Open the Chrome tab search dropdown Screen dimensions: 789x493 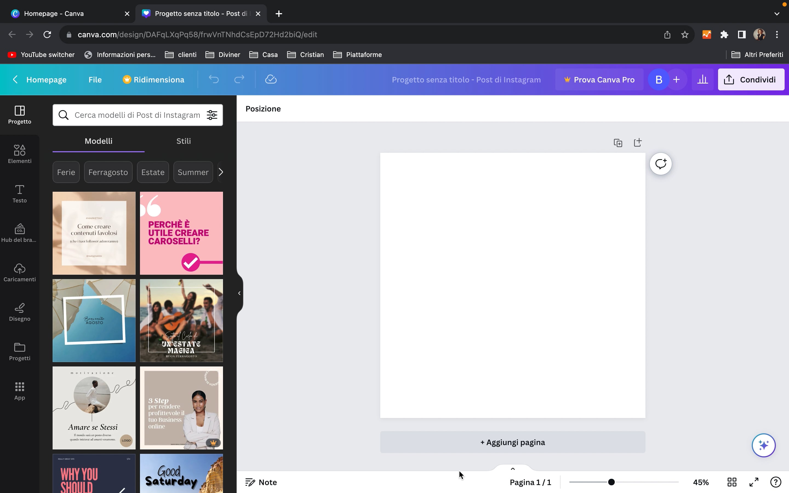(x=777, y=14)
